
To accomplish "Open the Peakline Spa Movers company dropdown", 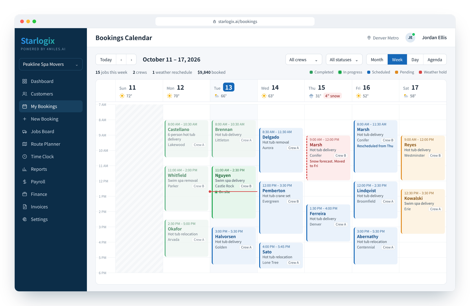I will coord(51,64).
